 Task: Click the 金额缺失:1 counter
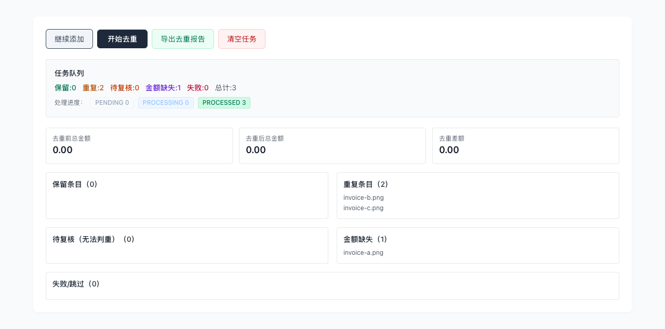tap(163, 88)
